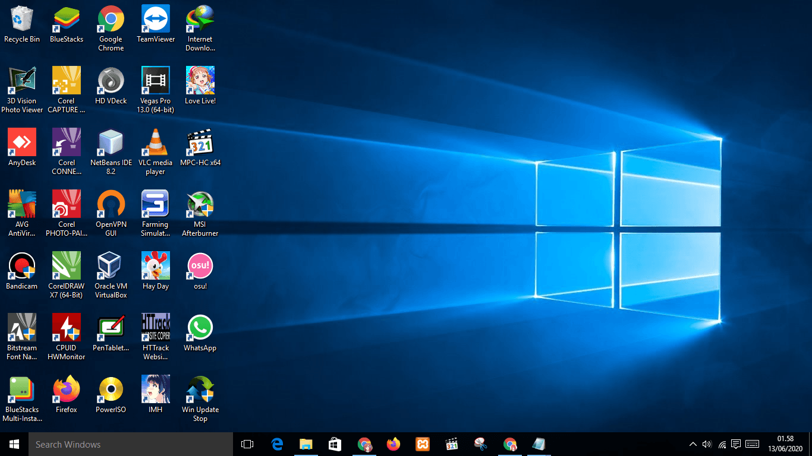This screenshot has width=812, height=456.
Task: Select the Firefox shortcut on the desktop
Action: 67,394
